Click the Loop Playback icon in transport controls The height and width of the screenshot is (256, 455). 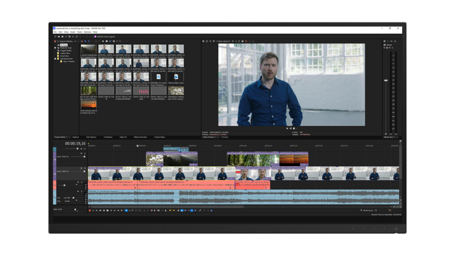[93, 210]
